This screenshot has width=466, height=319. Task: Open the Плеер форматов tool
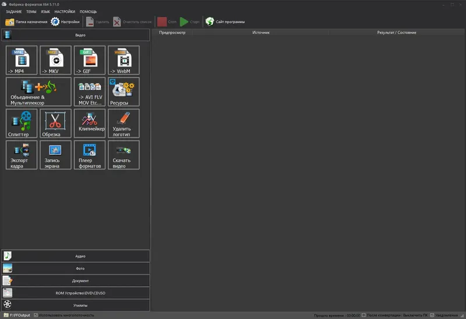[90, 155]
